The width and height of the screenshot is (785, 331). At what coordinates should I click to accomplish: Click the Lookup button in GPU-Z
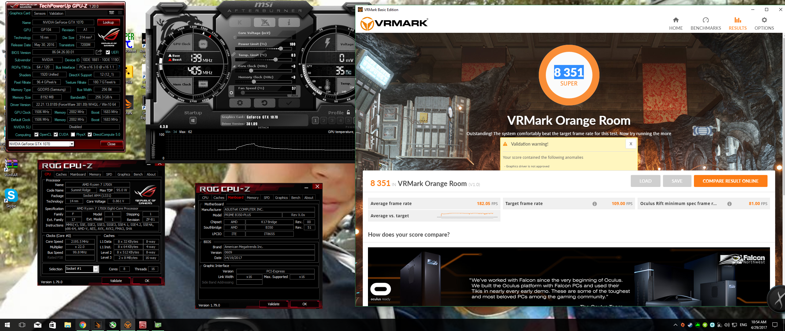[109, 22]
